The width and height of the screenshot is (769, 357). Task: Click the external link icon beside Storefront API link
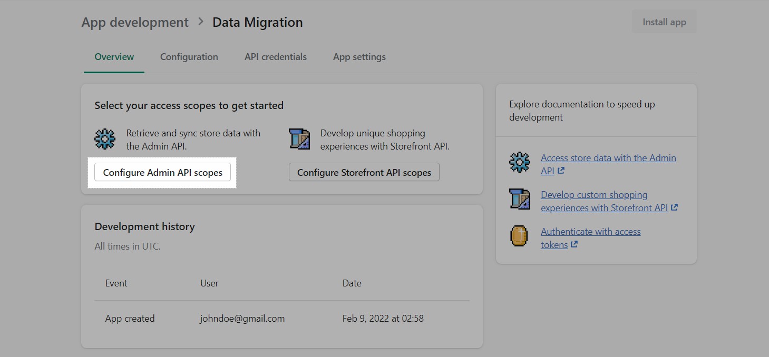pos(674,207)
